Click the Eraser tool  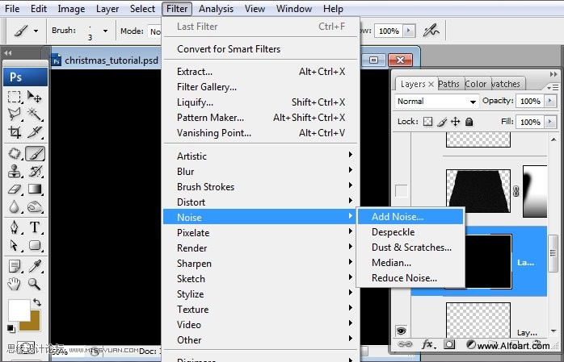[x=15, y=189]
